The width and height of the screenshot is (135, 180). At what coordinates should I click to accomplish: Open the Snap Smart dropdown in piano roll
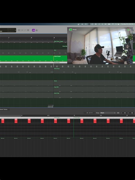108,113
